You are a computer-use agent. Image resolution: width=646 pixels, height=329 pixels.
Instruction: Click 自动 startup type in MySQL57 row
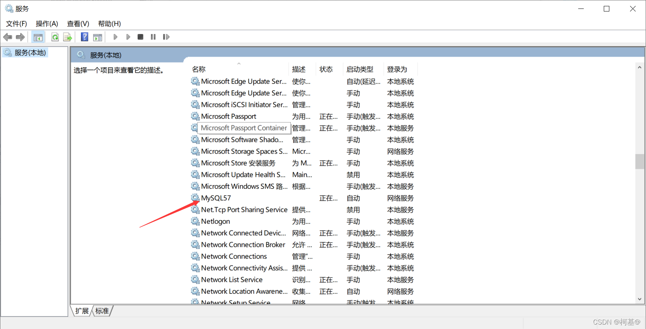[x=353, y=198]
